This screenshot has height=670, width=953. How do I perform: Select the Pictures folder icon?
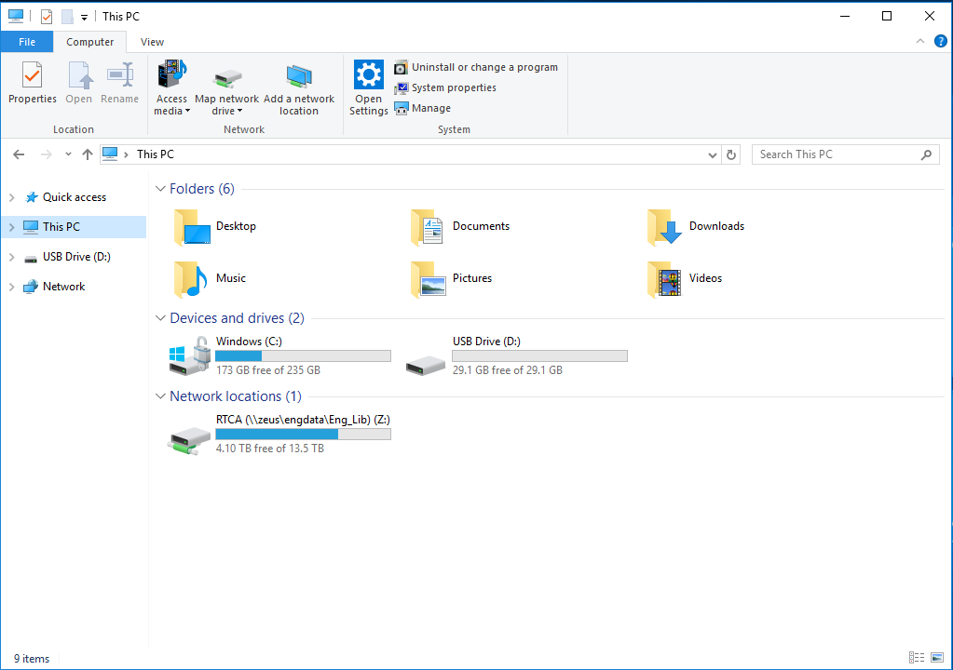click(x=428, y=279)
